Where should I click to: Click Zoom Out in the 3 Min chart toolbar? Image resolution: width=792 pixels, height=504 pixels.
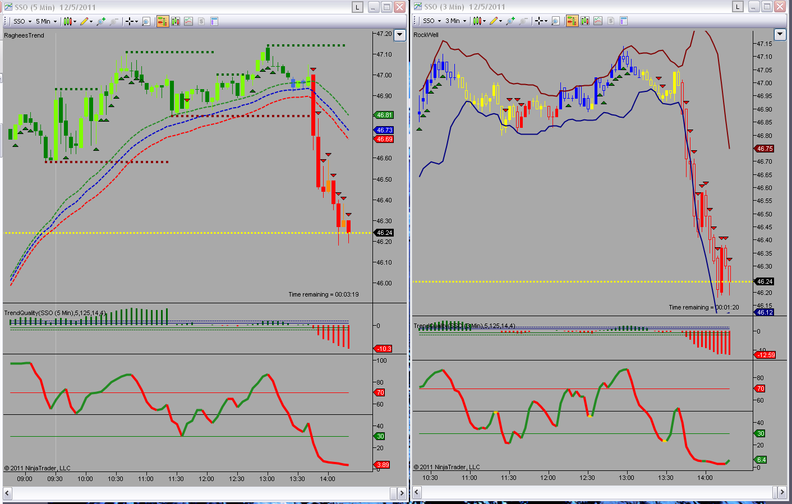[524, 21]
